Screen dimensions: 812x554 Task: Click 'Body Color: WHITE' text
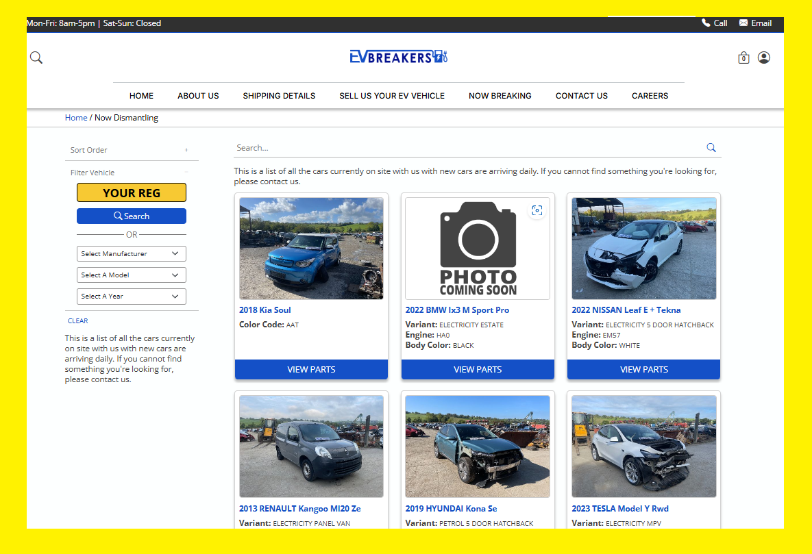coord(606,345)
